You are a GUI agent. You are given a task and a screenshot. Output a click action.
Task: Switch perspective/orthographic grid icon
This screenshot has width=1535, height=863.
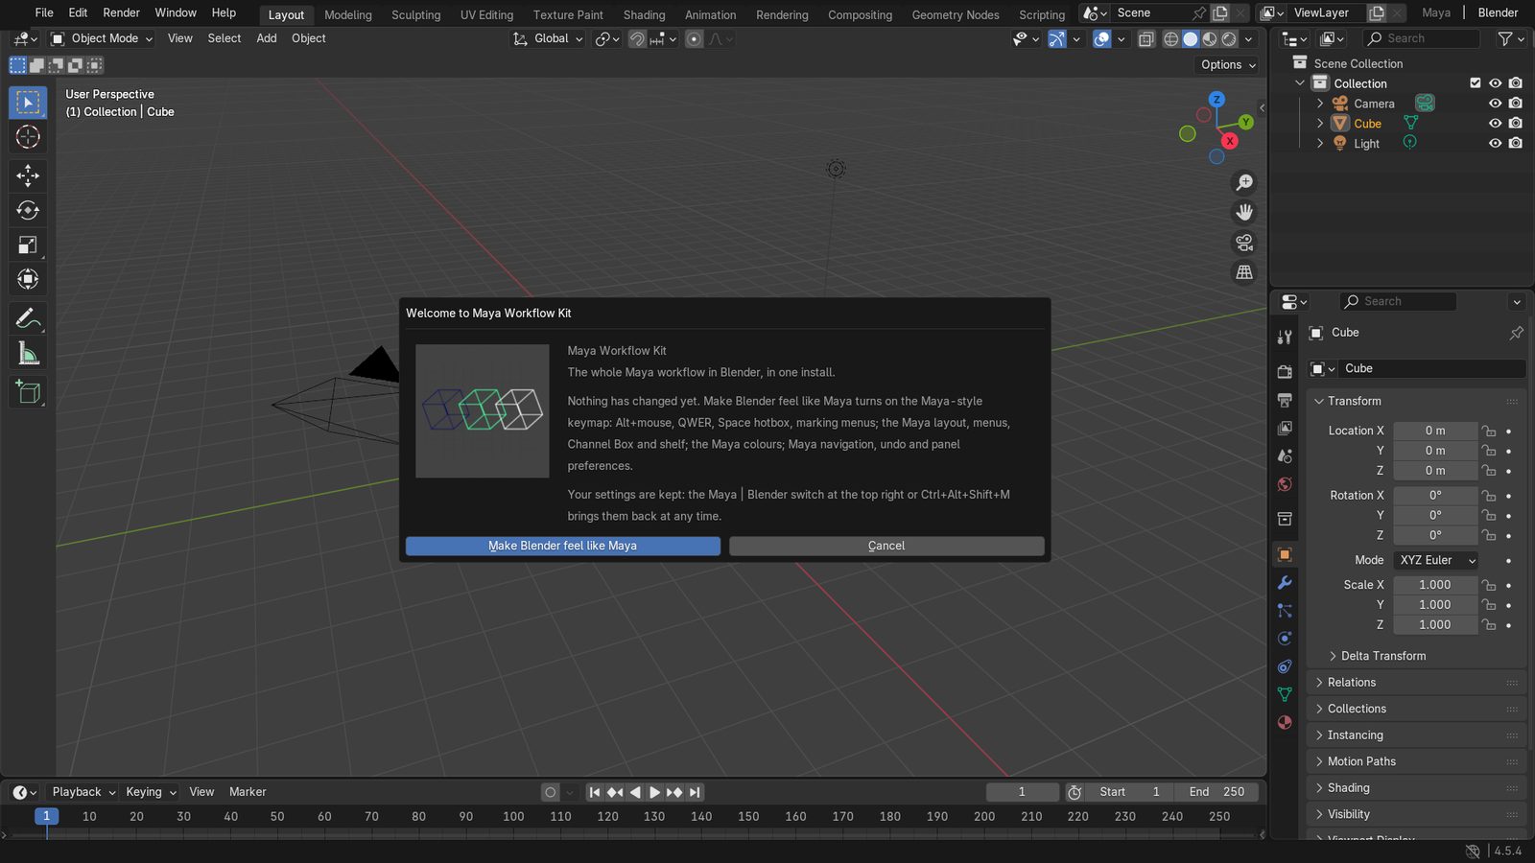tap(1244, 272)
